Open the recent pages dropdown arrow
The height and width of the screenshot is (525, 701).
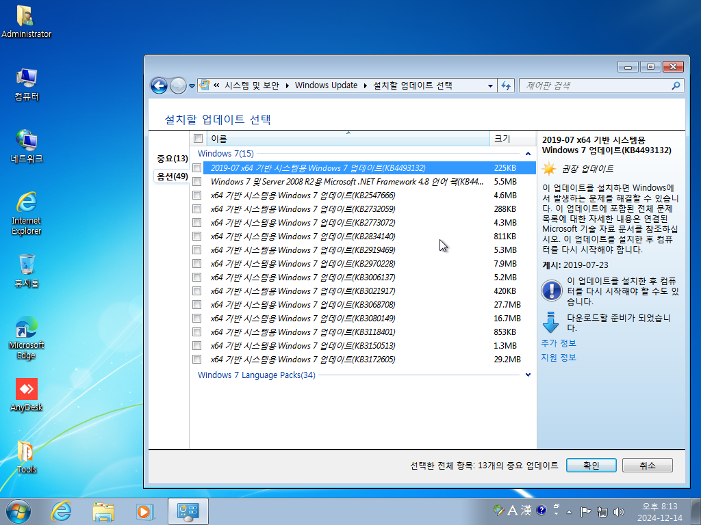(x=192, y=85)
